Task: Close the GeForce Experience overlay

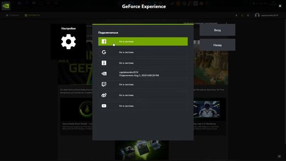Action: click(280, 6)
